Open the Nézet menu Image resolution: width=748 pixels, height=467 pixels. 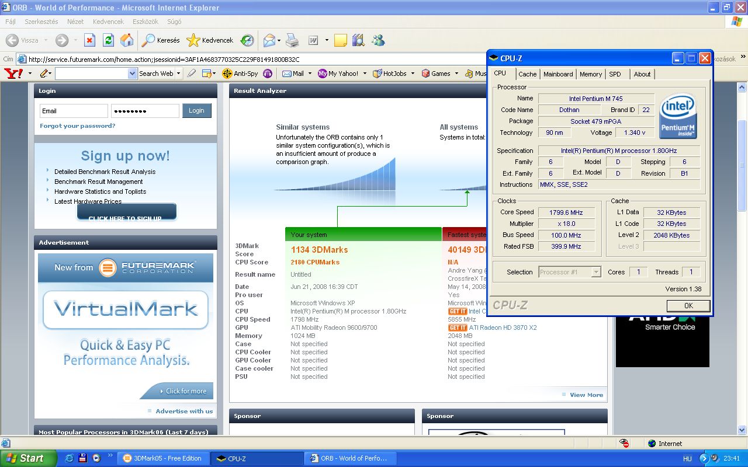point(75,22)
